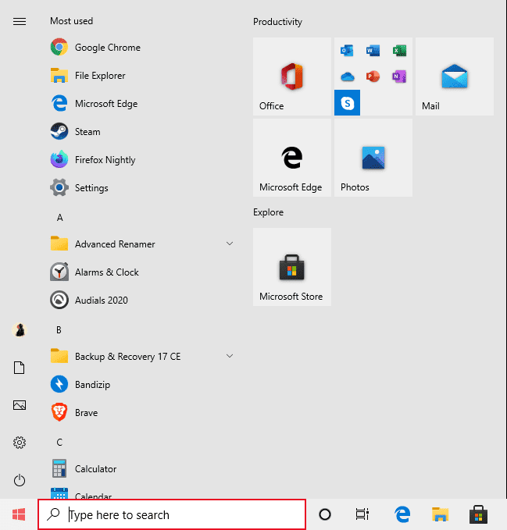Open the Microsoft Store tile
Image resolution: width=507 pixels, height=530 pixels.
click(292, 267)
